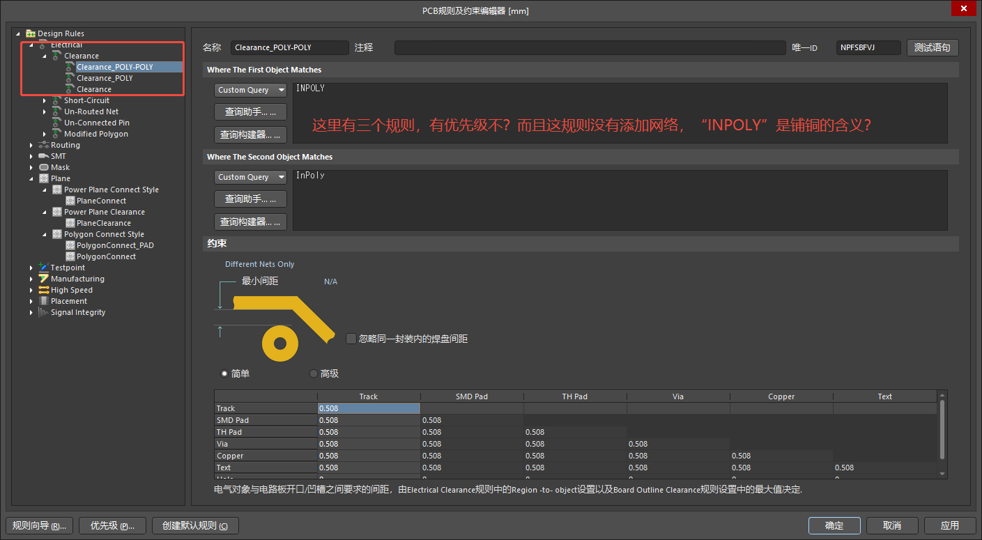Open the second object 查询助手 (Query Helper)
The width and height of the screenshot is (982, 540).
[250, 199]
